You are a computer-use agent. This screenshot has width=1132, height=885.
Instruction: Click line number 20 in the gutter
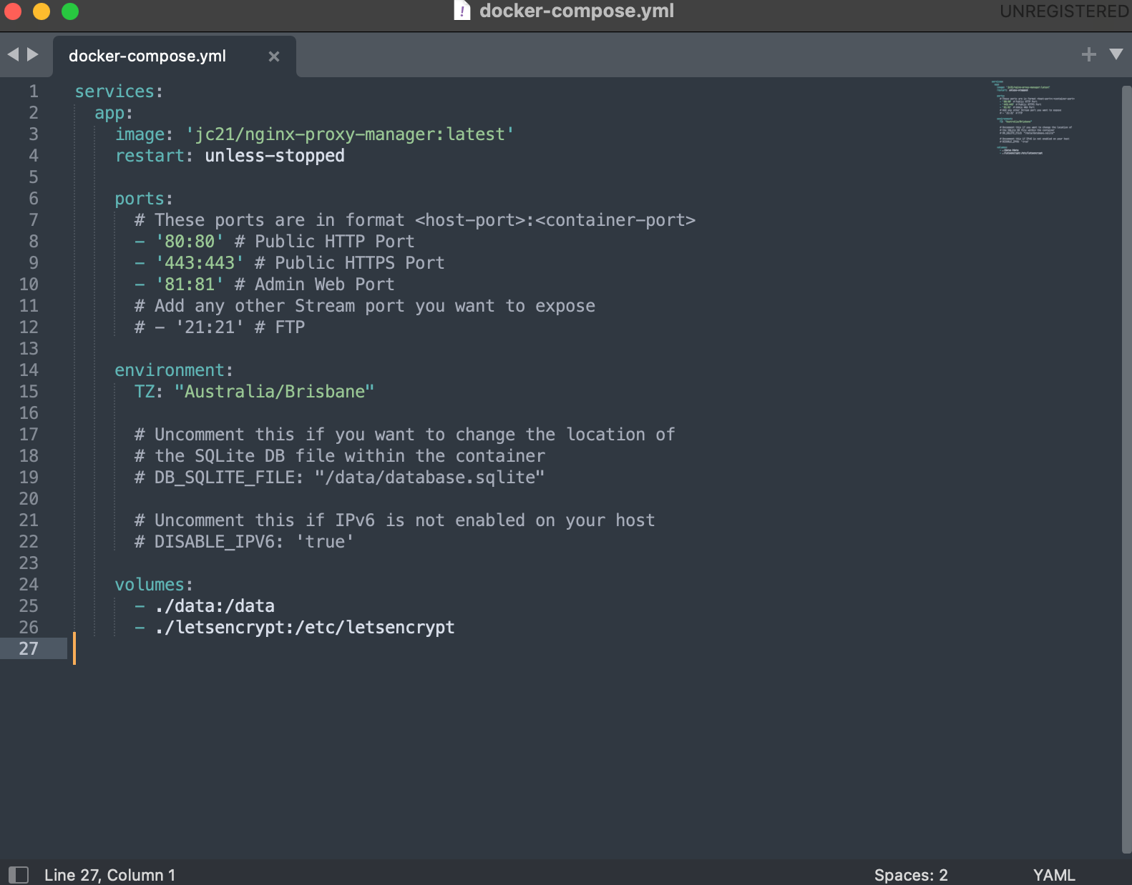tap(29, 499)
